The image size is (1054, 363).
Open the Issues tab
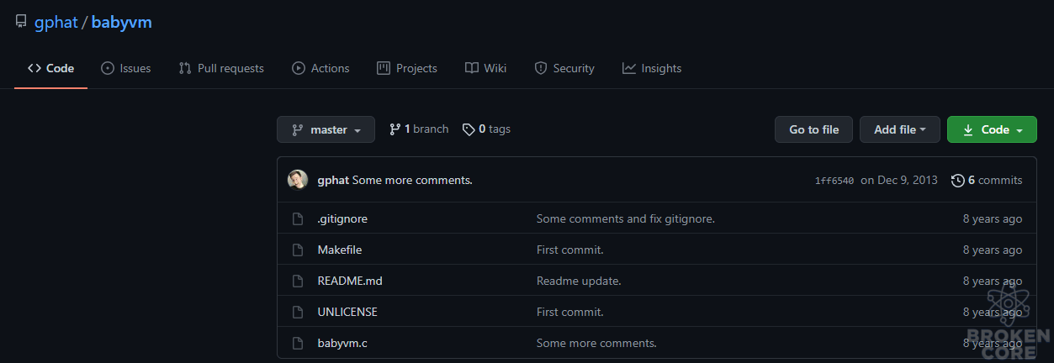(x=125, y=68)
